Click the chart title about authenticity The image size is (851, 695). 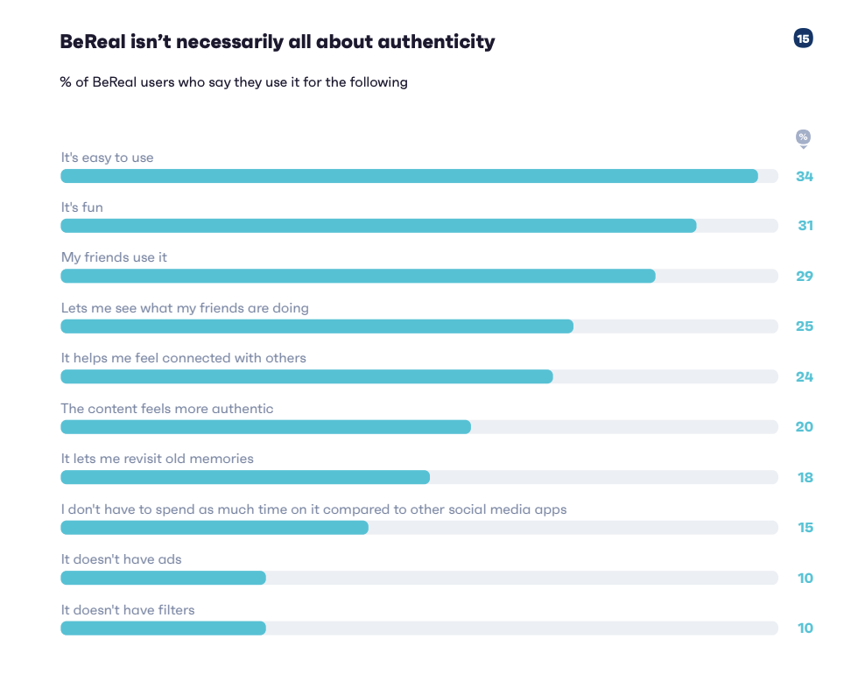click(x=278, y=42)
